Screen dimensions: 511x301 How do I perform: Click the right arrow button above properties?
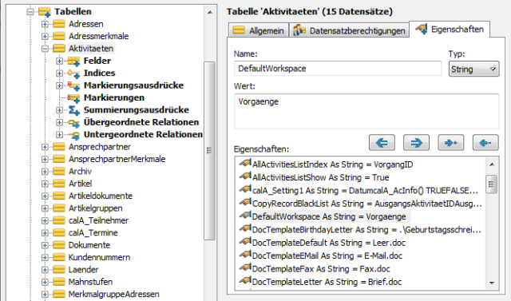point(416,142)
